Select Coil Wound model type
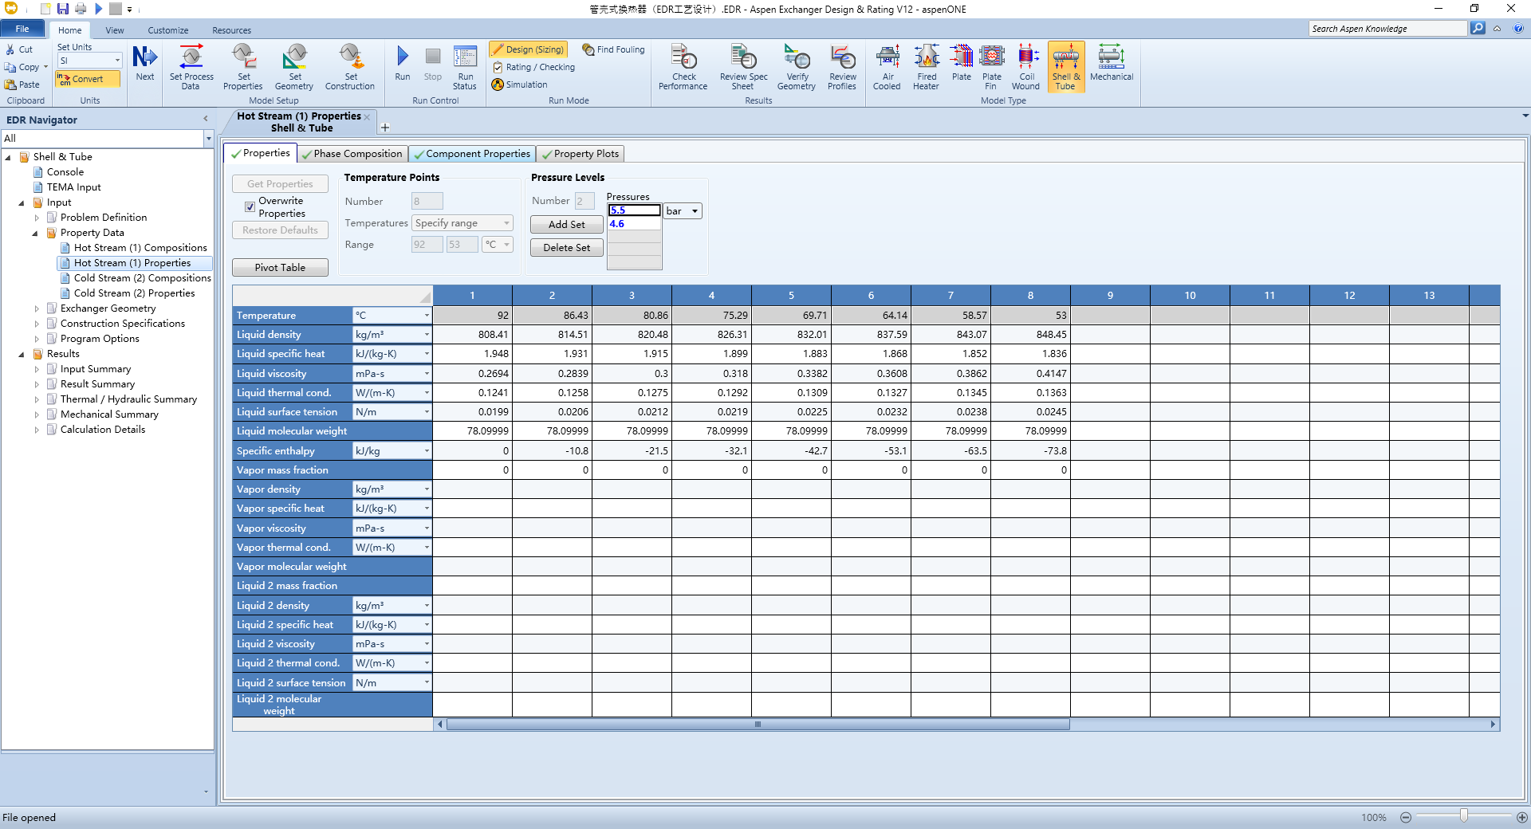Screen dimensions: 1531x829 (1026, 67)
